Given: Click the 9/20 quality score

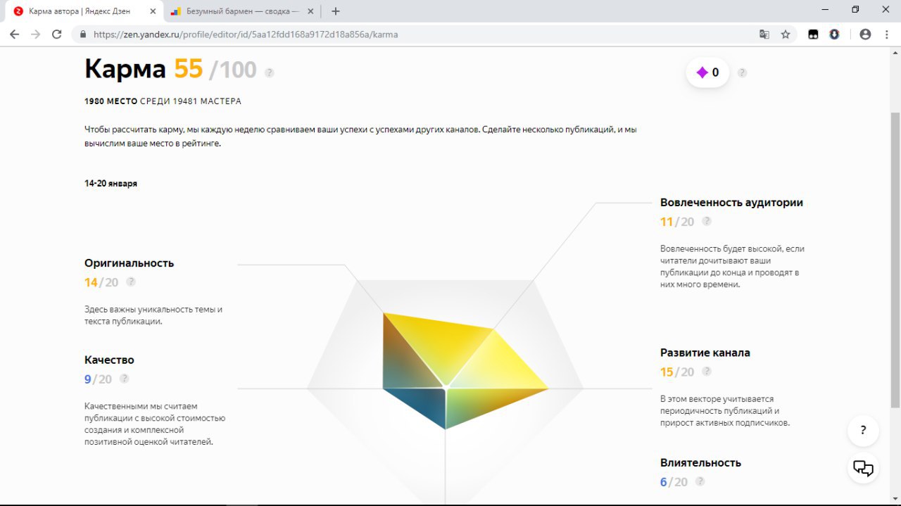Looking at the screenshot, I should click(x=98, y=379).
